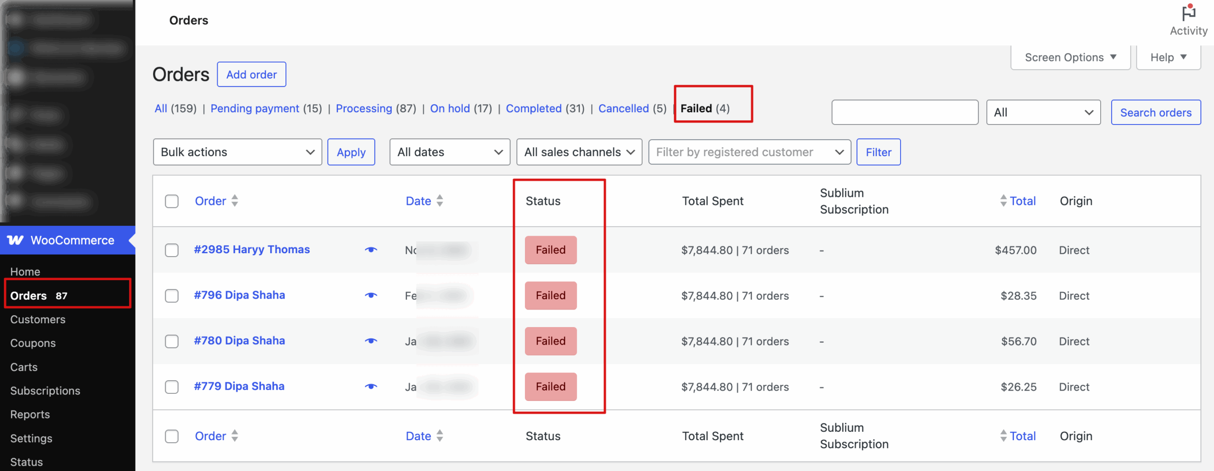This screenshot has width=1214, height=471.
Task: Preview order #780 with eye icon
Action: (x=371, y=341)
